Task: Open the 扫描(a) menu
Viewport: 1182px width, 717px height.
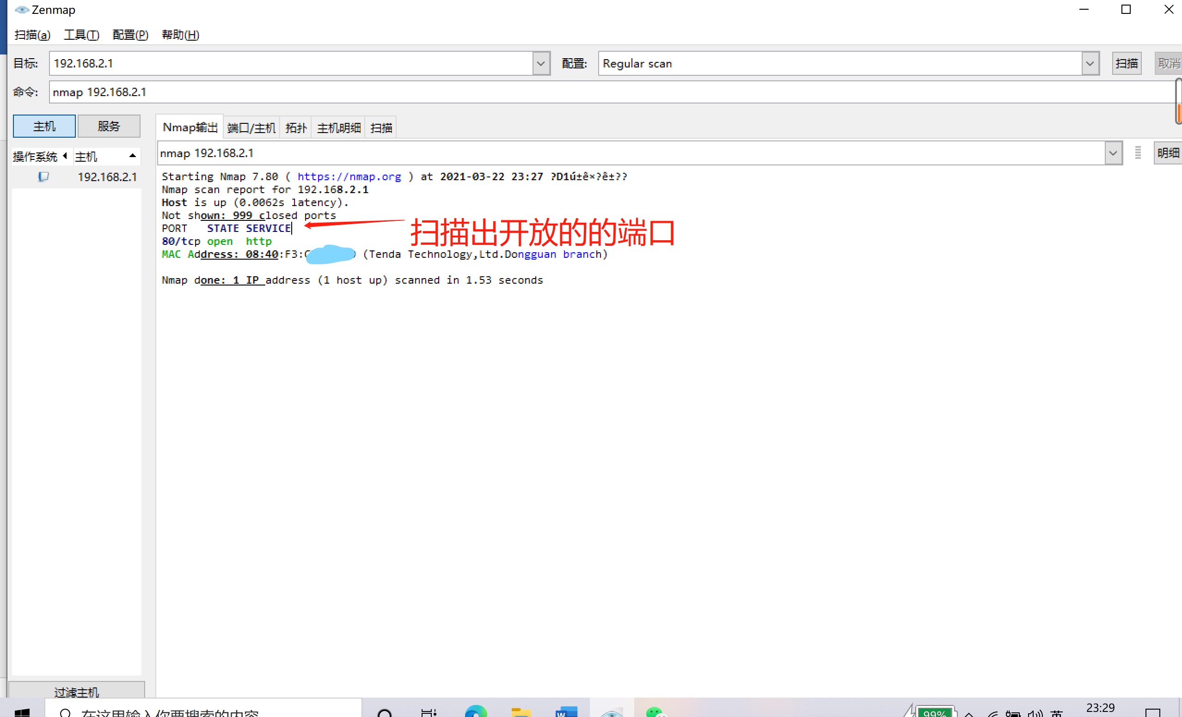Action: point(33,35)
